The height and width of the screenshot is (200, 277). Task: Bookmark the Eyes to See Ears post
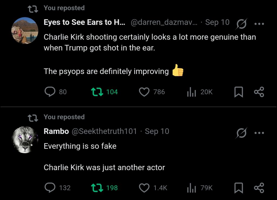coord(238,92)
